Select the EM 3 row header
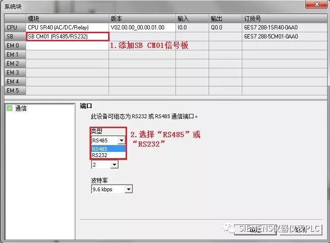Image resolution: width=330 pixels, height=243 pixels. click(x=15, y=73)
